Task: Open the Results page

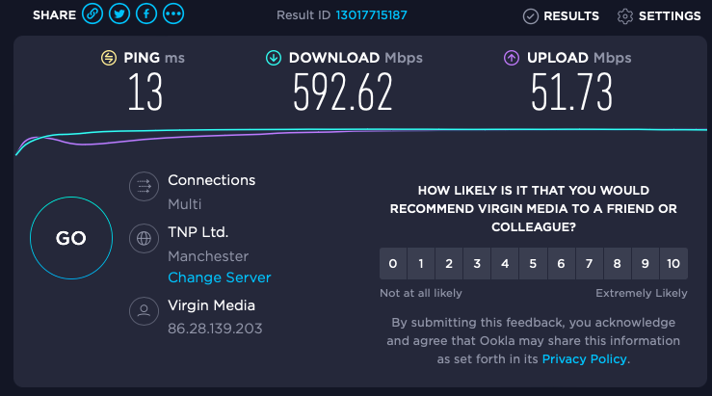Action: coord(561,15)
